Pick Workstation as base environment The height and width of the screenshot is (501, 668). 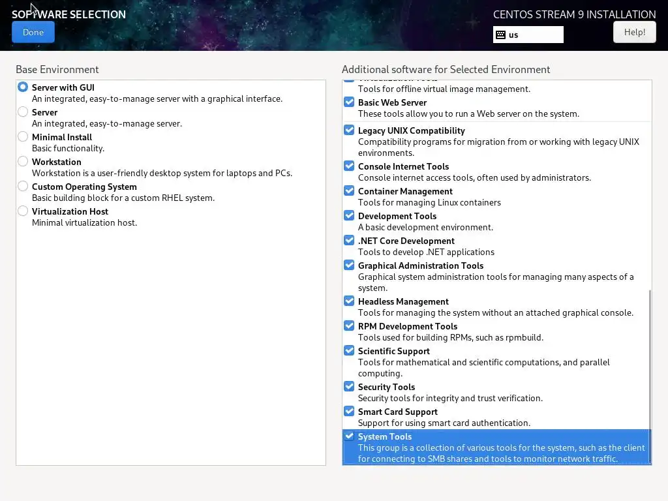[23, 162]
